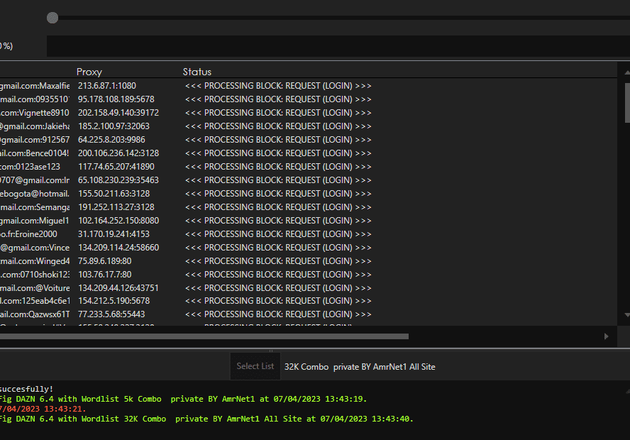Screen dimensions: 630x440
Task: Select proxy cell 134.209.114.24:58660
Action: pos(118,248)
